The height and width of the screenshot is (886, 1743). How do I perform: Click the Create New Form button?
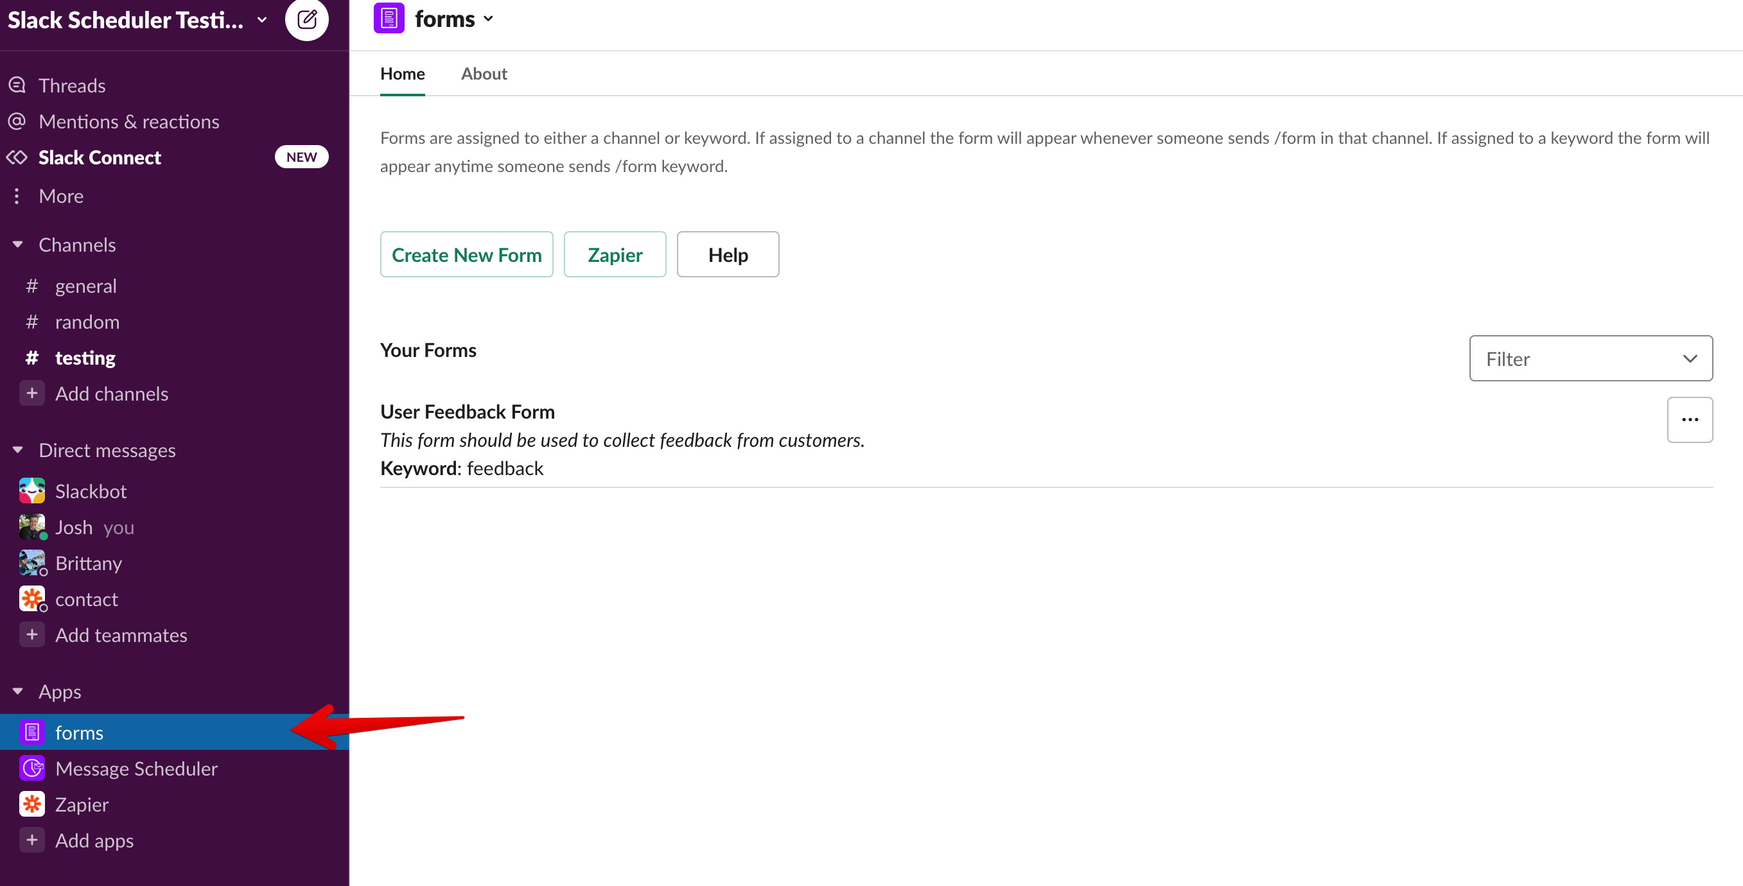click(x=466, y=254)
